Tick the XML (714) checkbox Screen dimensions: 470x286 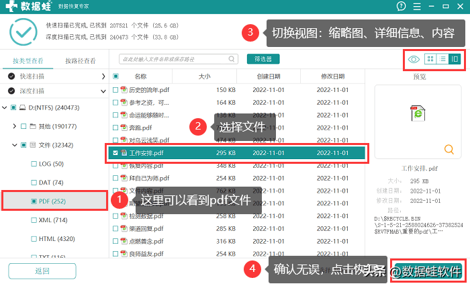pyautogui.click(x=34, y=220)
